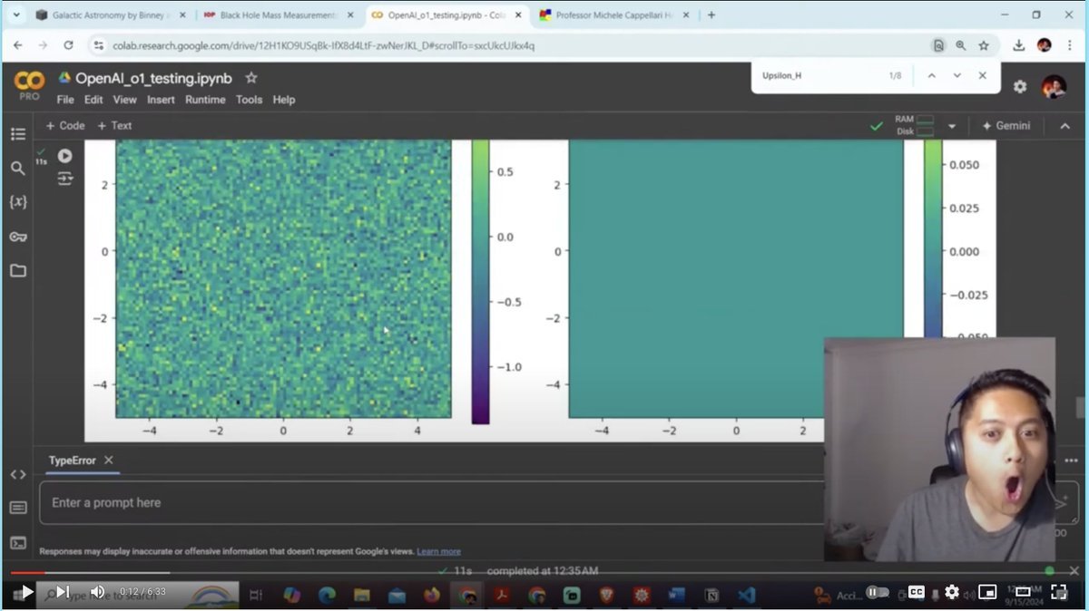Toggle closed captions on the video
This screenshot has height=611, width=1089.
click(917, 592)
